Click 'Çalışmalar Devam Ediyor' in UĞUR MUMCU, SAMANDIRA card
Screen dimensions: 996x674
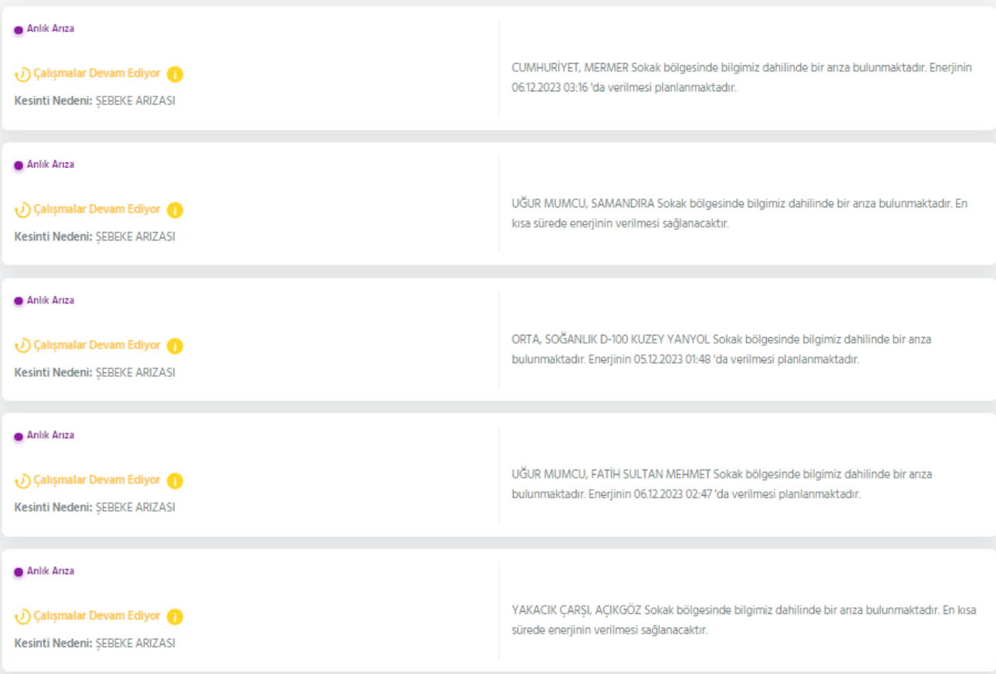coord(96,209)
